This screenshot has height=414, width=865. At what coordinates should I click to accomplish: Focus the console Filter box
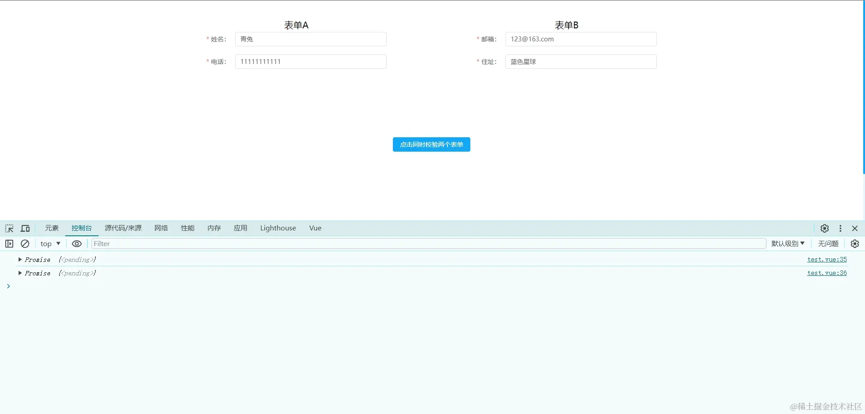428,243
